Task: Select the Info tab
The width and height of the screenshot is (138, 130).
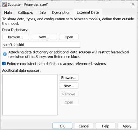Action: click(x=43, y=13)
